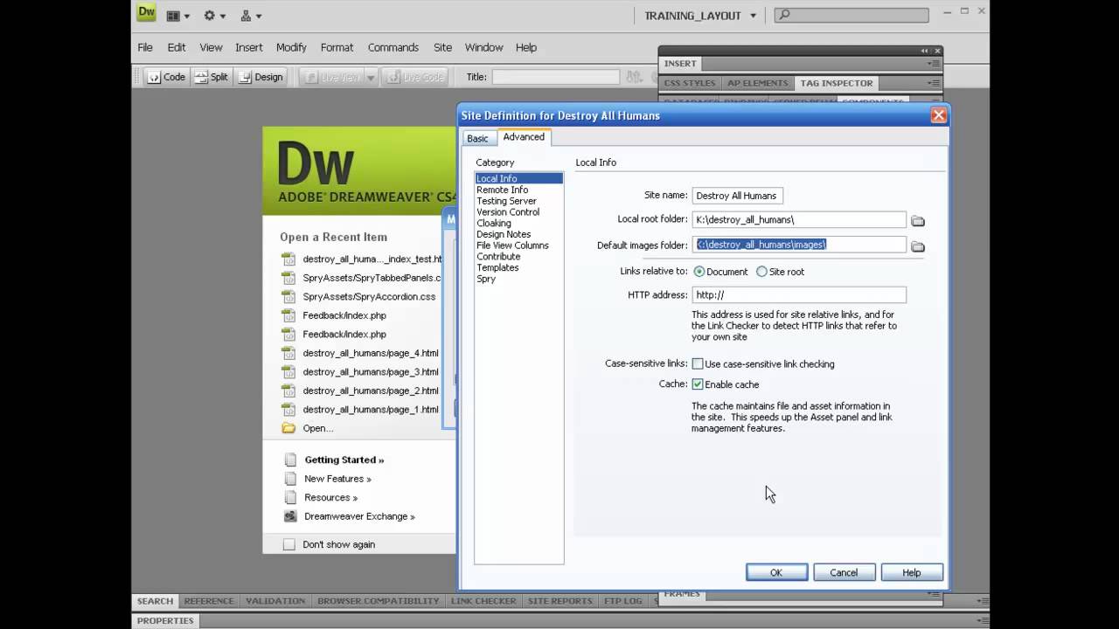Click the Title field in document toolbar

click(x=555, y=77)
